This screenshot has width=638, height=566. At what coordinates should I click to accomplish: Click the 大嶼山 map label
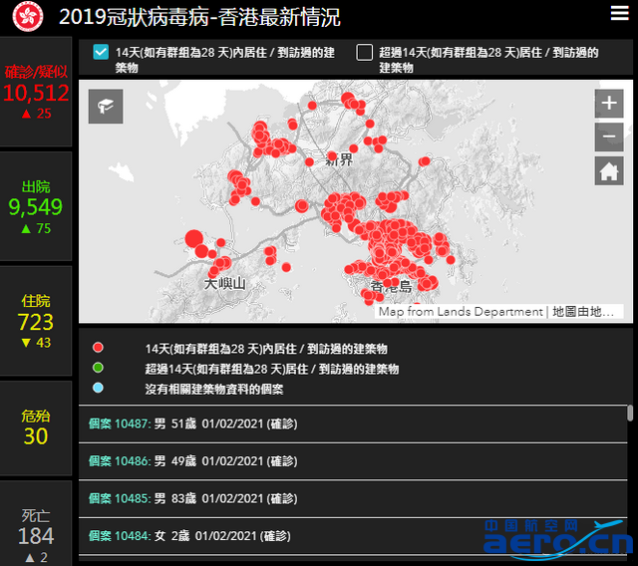(225, 283)
